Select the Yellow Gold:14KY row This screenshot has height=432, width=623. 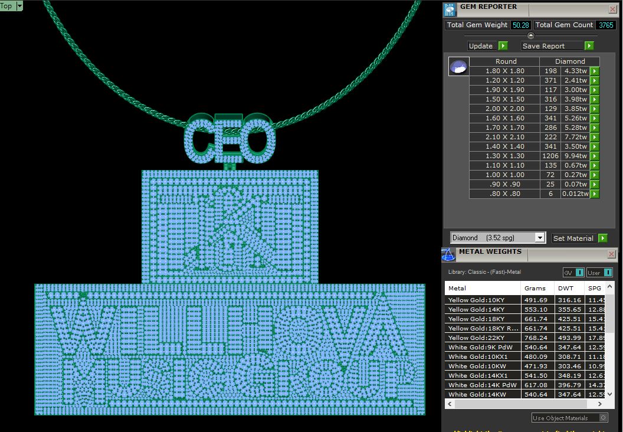click(x=525, y=310)
